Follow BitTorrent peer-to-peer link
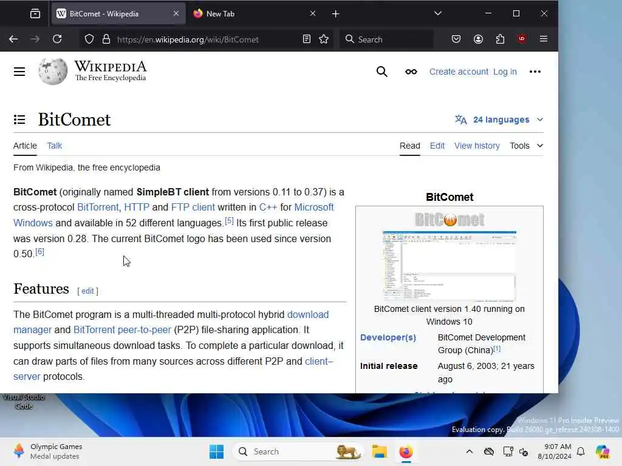 click(122, 330)
